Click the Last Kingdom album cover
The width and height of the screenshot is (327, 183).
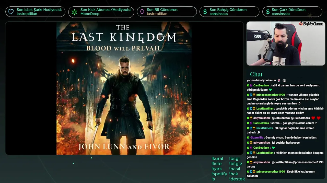click(124, 88)
